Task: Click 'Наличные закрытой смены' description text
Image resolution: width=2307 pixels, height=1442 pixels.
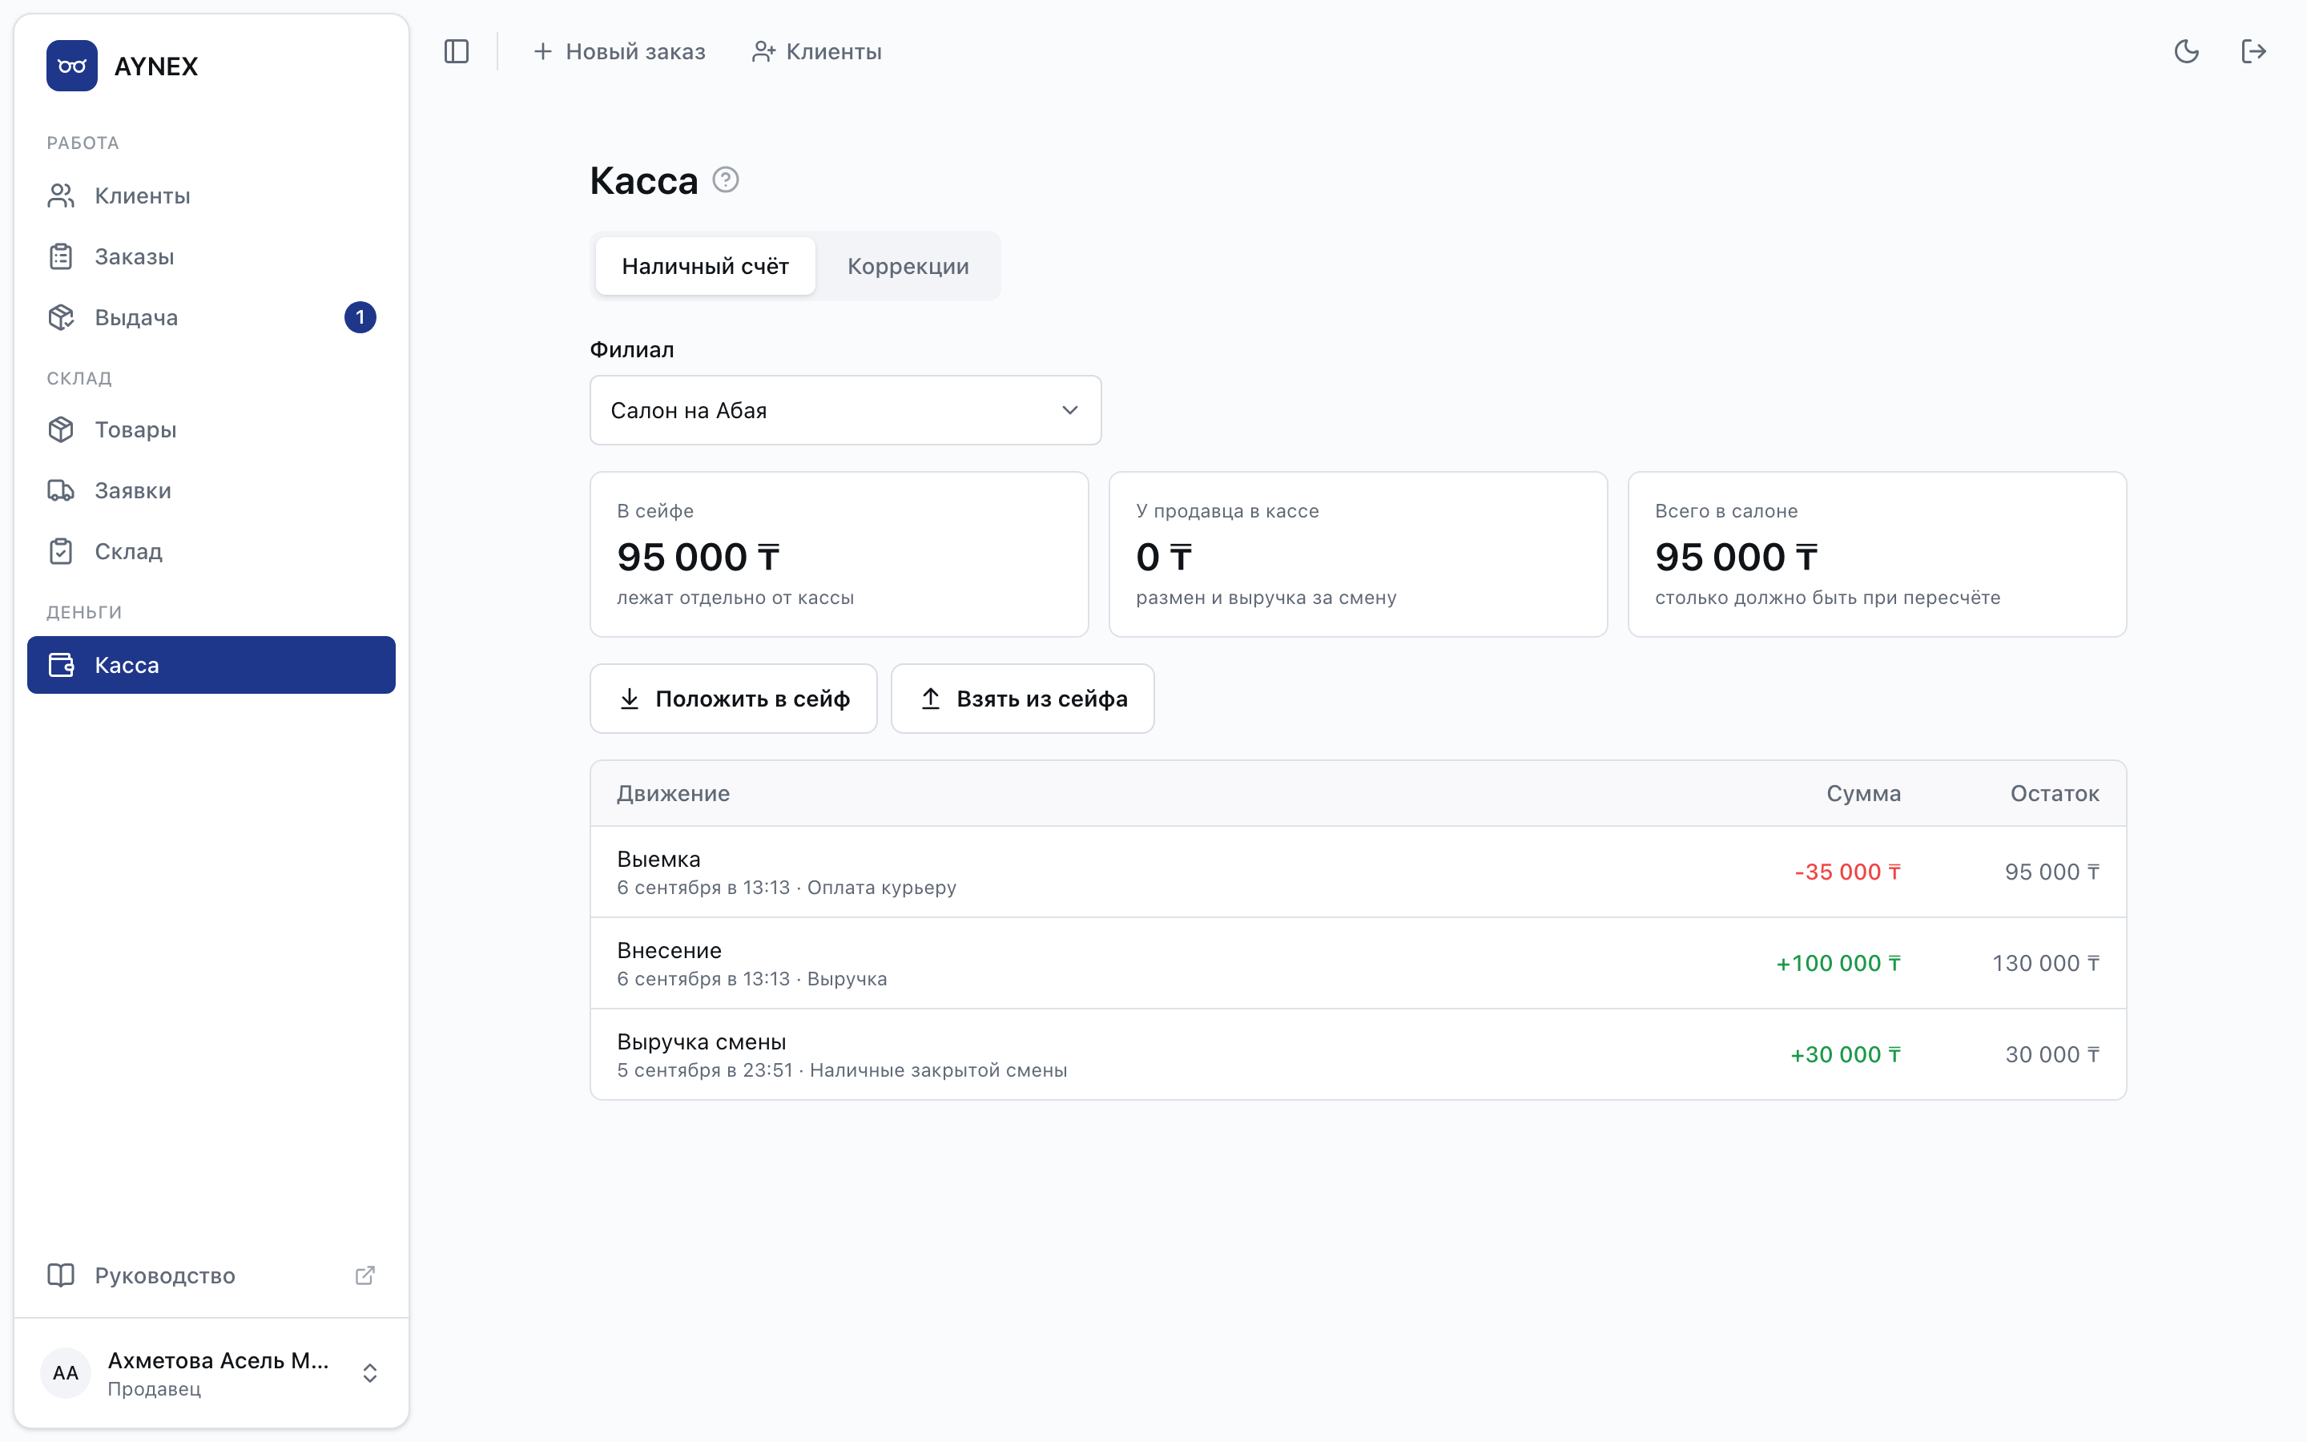Action: pos(938,1070)
